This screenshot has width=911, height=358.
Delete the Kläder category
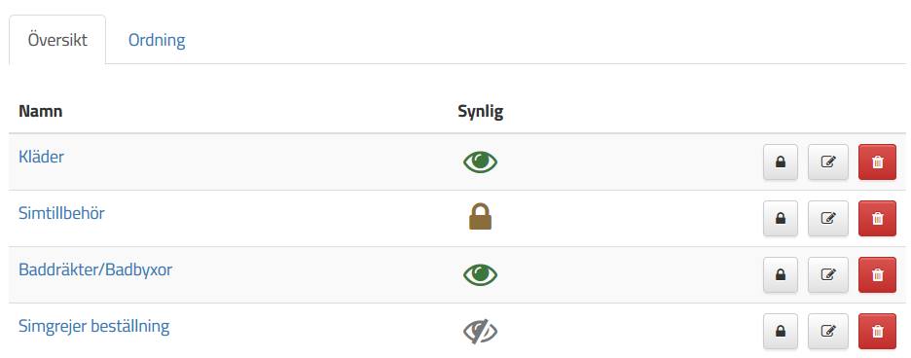[877, 162]
